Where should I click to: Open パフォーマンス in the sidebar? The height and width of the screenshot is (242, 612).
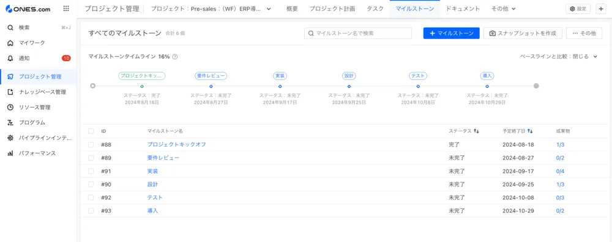38,153
